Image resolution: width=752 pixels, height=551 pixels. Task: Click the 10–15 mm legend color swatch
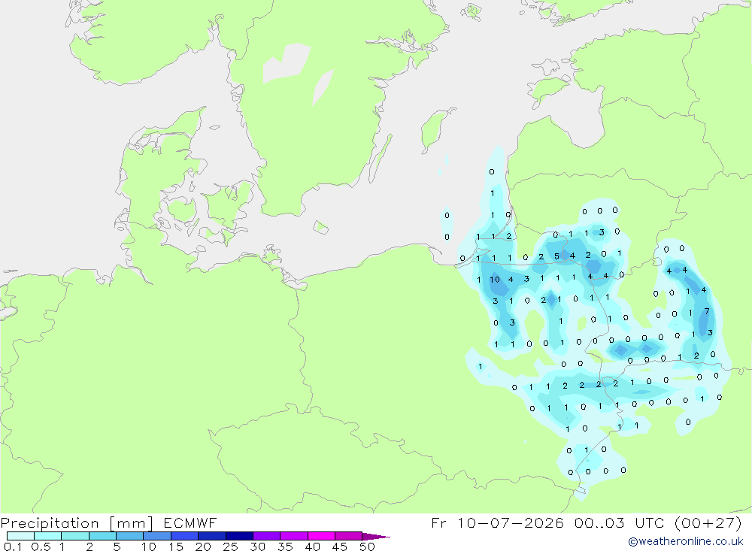(157, 536)
